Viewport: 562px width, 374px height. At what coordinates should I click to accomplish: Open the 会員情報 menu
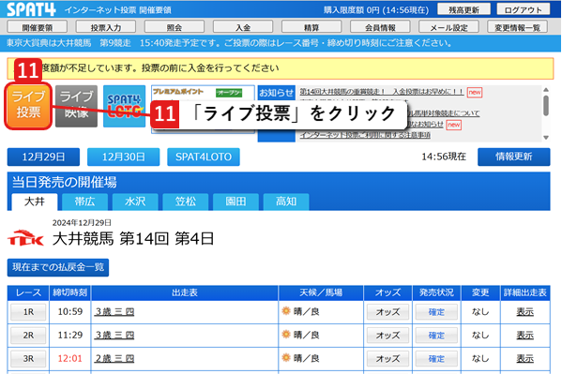pos(380,27)
